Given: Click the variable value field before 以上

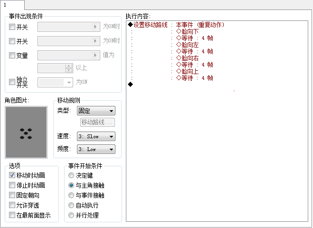Looking at the screenshot, I should click(x=55, y=68).
